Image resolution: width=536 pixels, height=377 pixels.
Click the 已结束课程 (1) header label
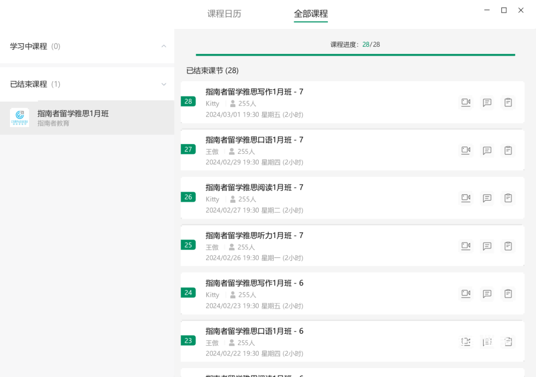[35, 84]
